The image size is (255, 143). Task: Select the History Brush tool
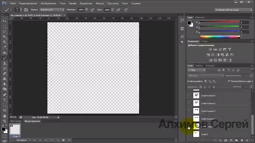[x=4, y=68]
